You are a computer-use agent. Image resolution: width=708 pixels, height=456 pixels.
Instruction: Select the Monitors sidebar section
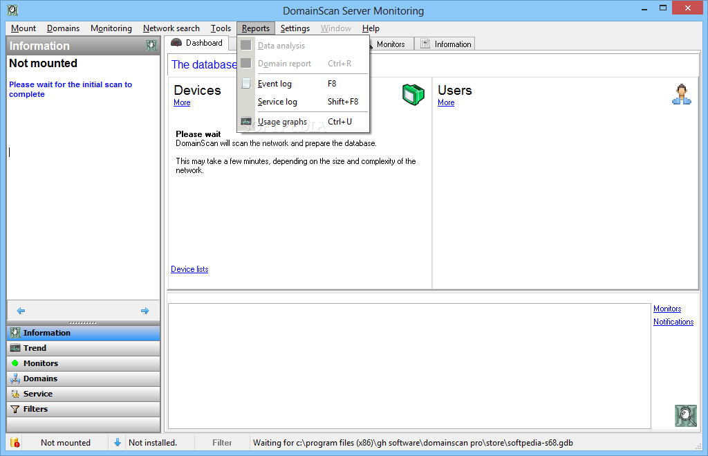(x=84, y=363)
